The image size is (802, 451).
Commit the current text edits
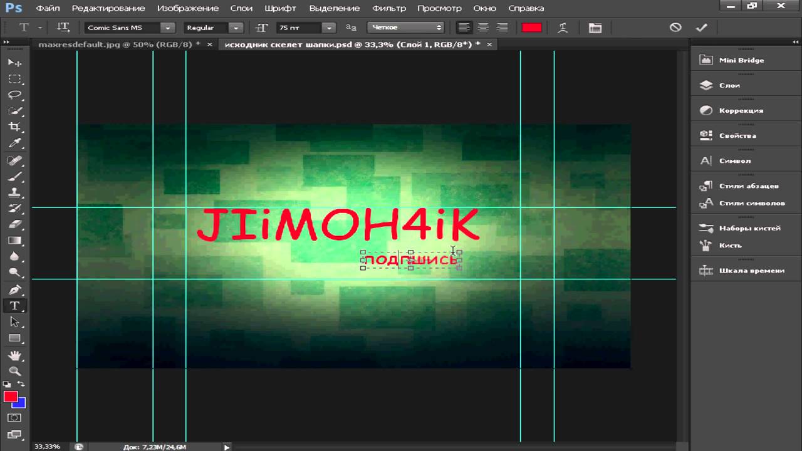tap(701, 28)
